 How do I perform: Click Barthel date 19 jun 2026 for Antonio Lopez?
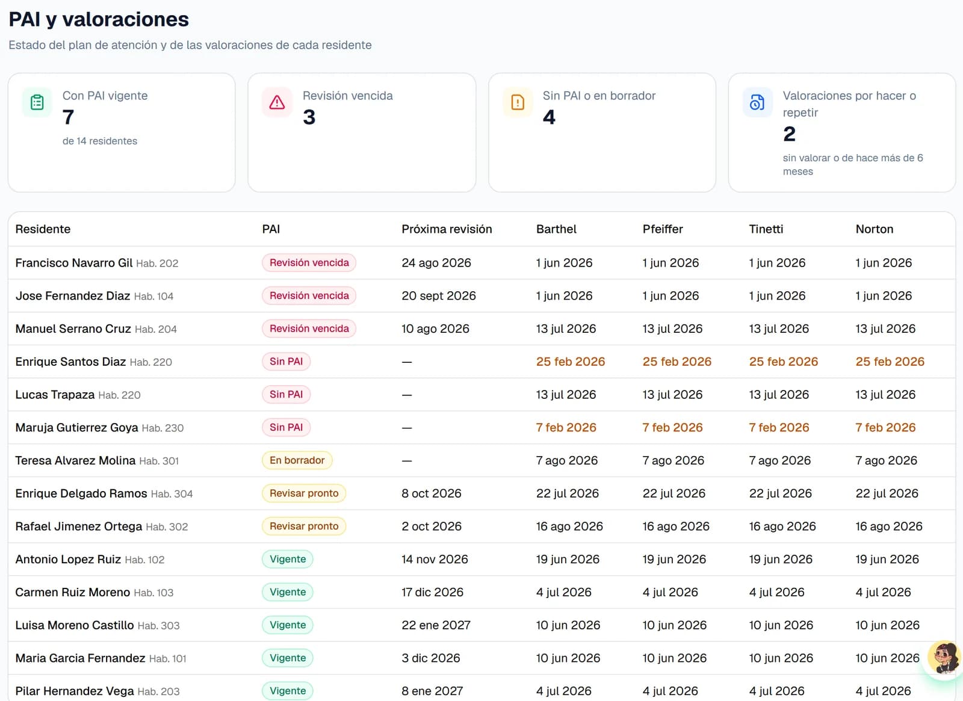(x=568, y=559)
